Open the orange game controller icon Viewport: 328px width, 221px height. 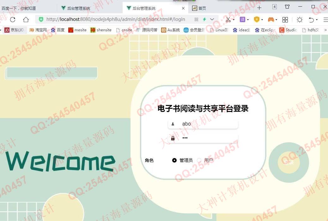[271, 20]
